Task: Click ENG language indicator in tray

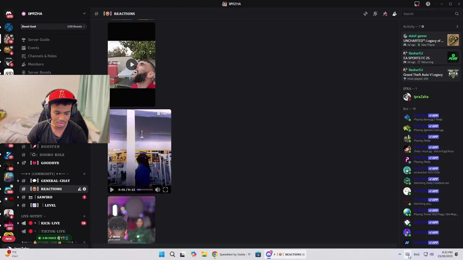Action: click(417, 255)
